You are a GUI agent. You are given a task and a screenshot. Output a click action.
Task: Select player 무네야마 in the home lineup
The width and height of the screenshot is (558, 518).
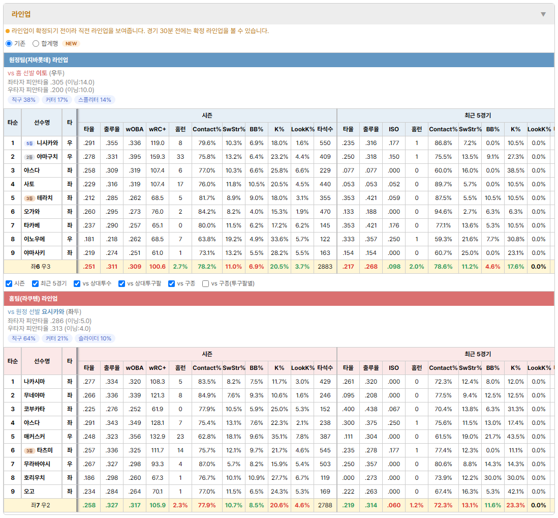point(34,395)
